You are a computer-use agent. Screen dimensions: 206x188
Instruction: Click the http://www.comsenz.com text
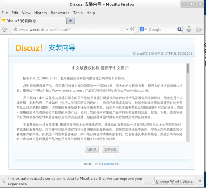click(x=64, y=91)
